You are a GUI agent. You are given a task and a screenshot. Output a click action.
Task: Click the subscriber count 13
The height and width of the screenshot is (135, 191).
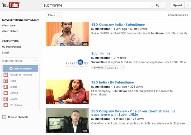coord(123,67)
